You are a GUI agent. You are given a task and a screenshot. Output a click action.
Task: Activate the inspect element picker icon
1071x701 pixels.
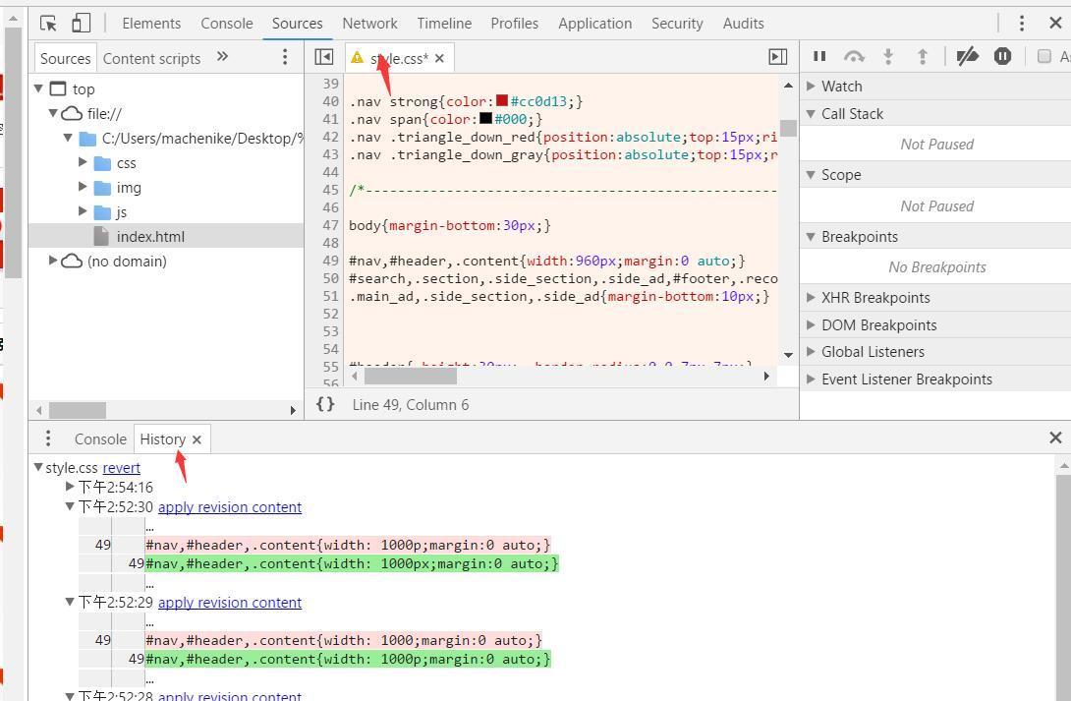[49, 23]
